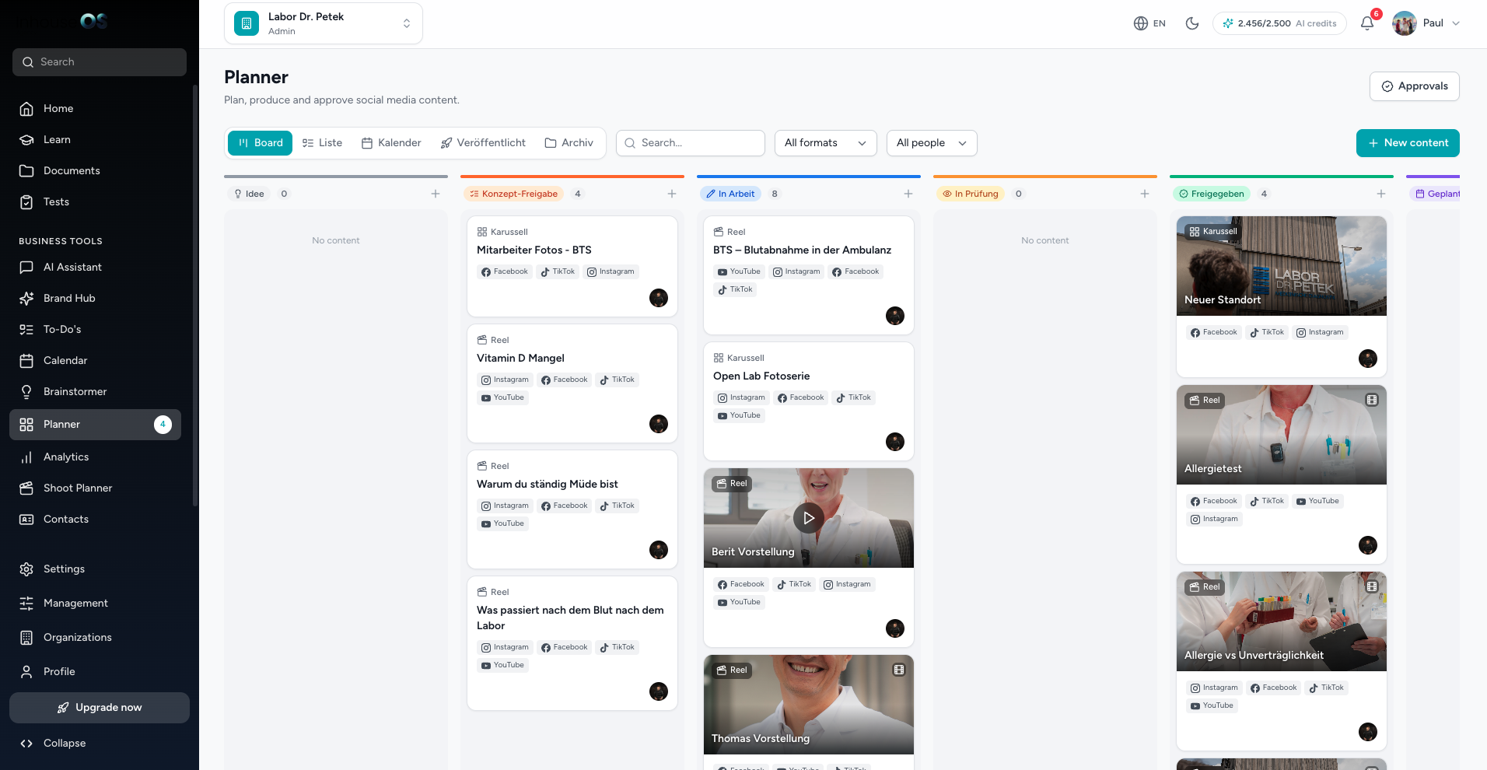Click In Prüfung column label

pyautogui.click(x=971, y=194)
